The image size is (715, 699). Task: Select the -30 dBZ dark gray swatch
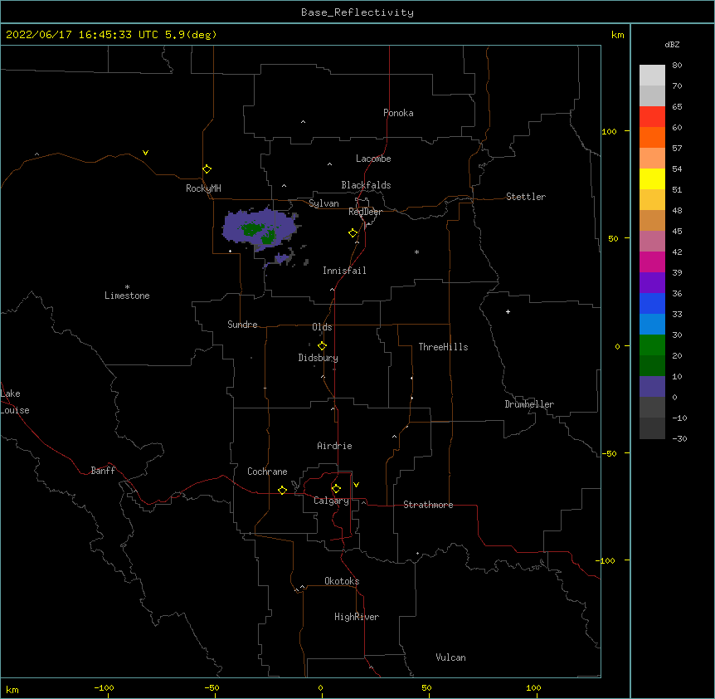point(652,428)
